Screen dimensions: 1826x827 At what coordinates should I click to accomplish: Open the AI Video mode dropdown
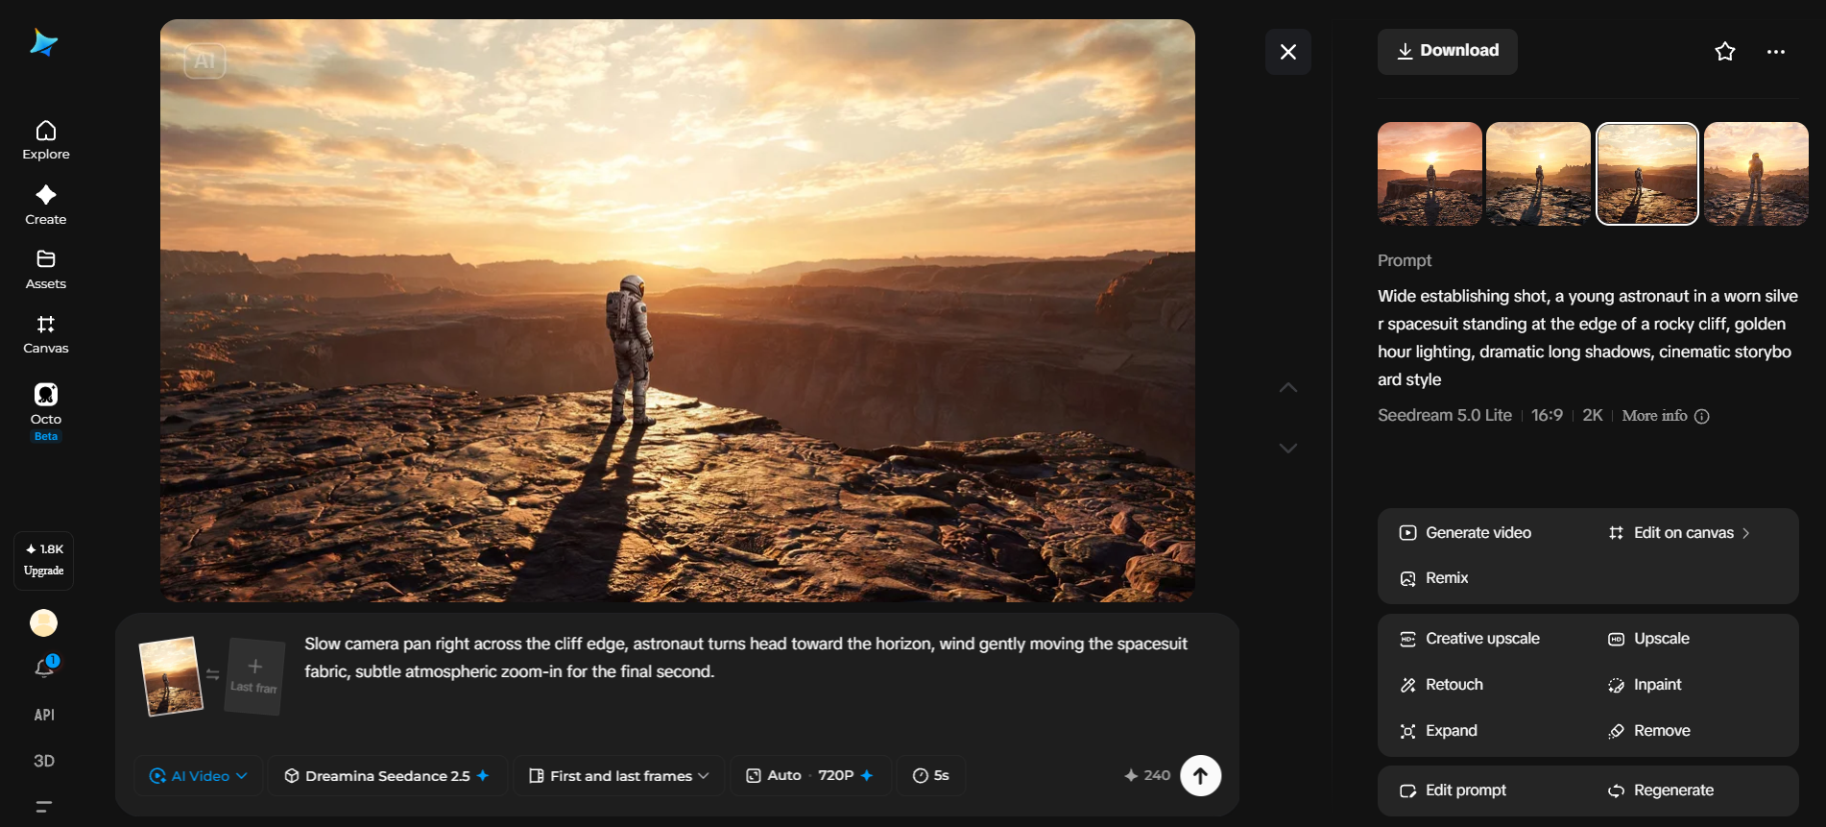tap(199, 776)
